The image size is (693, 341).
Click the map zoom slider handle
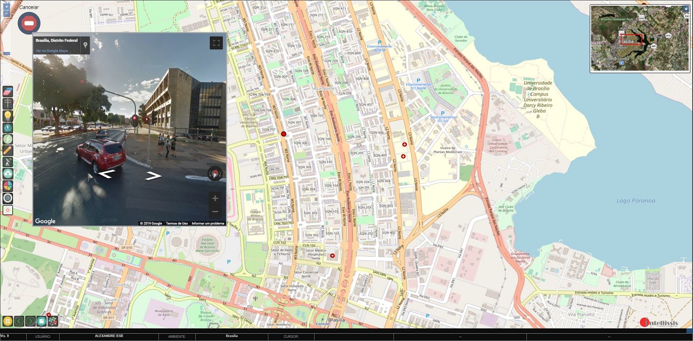7,53
